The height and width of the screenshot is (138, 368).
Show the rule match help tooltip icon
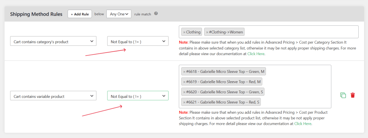click(156, 14)
